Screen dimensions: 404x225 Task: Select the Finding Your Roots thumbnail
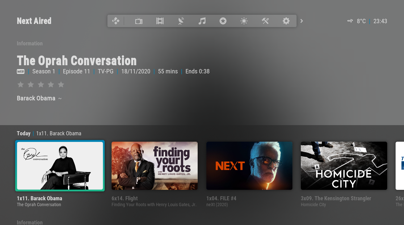click(155, 166)
